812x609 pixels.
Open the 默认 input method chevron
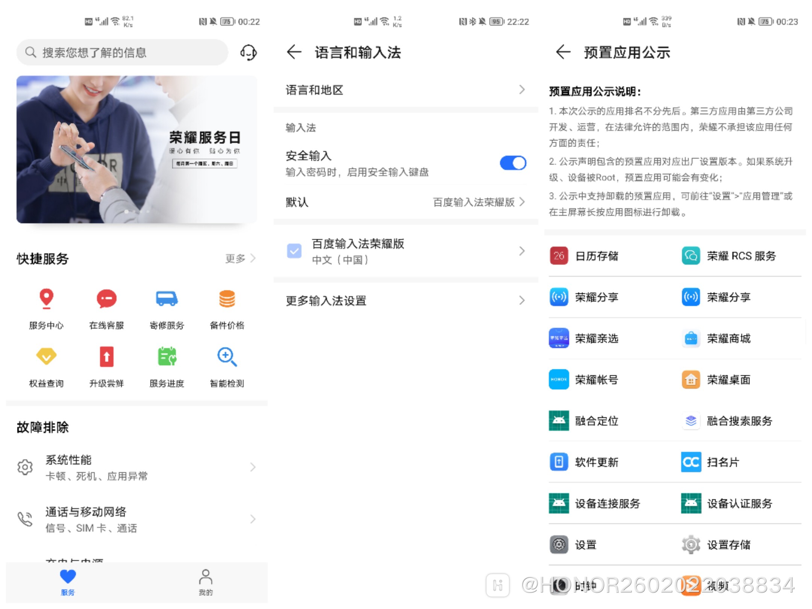click(x=522, y=202)
